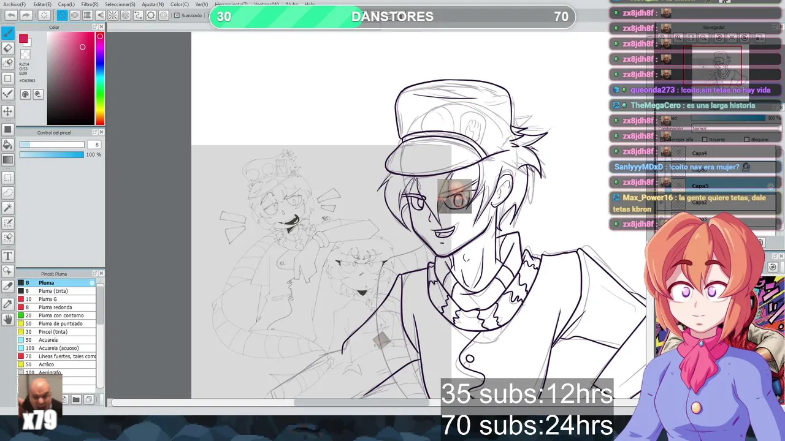
Task: Toggle the Recorte layer checkbox
Action: coord(705,140)
